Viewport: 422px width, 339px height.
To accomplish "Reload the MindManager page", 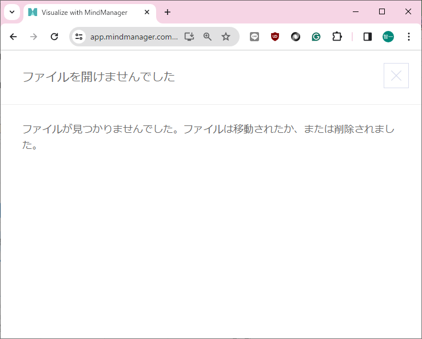I will [x=54, y=37].
